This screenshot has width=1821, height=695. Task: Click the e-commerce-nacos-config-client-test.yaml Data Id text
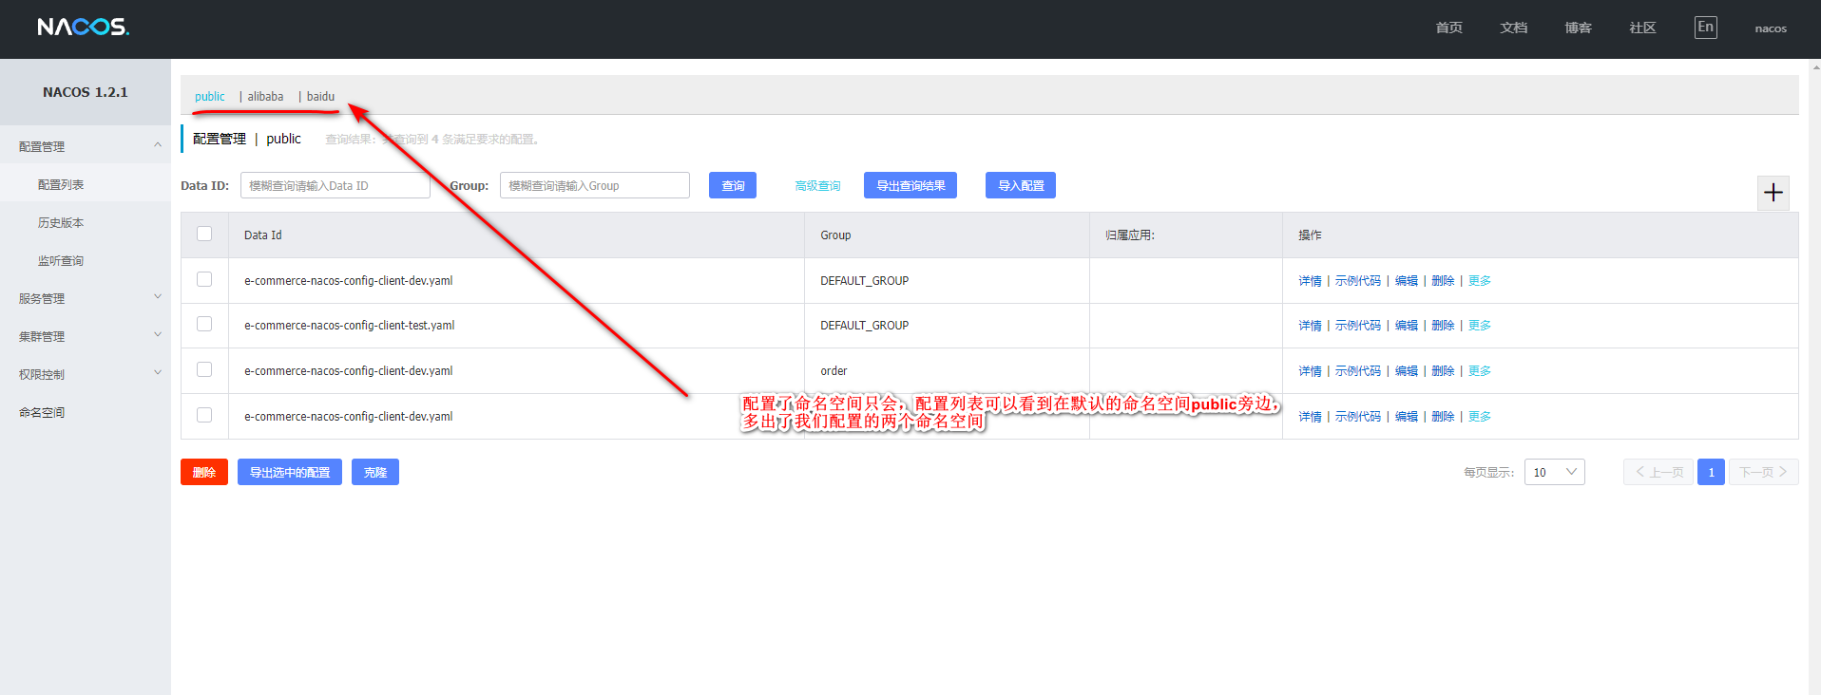350,325
